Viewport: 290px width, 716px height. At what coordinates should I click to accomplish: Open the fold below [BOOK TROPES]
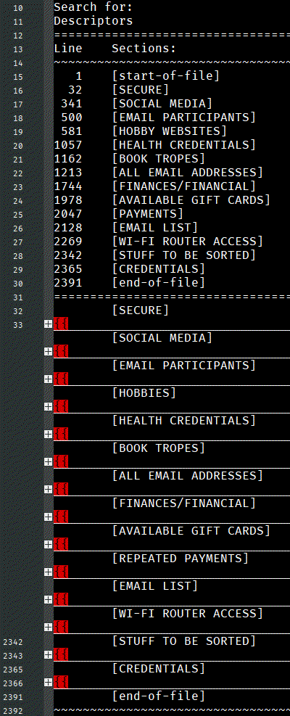tap(48, 461)
